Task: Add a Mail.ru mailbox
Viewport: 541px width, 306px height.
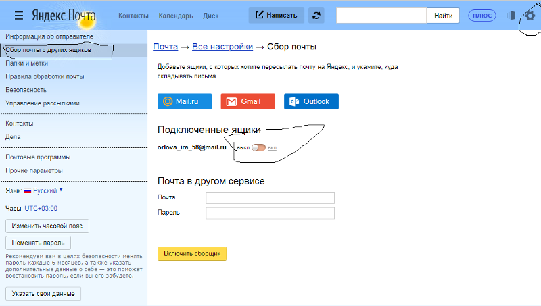Action: (185, 101)
